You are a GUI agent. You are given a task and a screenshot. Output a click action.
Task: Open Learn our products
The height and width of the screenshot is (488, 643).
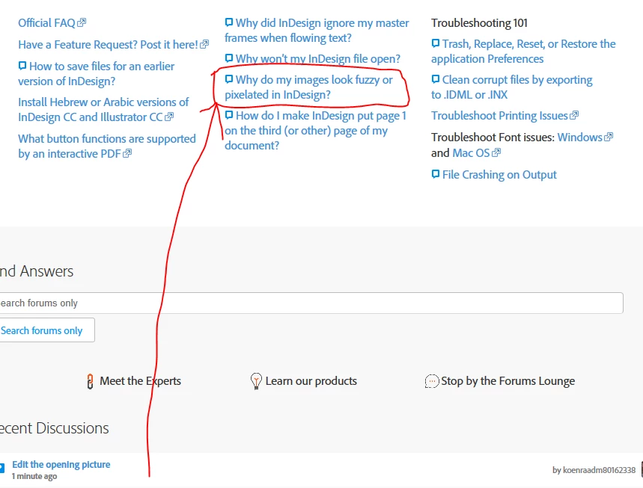coord(311,380)
